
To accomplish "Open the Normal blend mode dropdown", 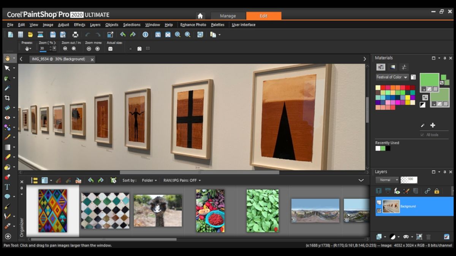I will 387,180.
